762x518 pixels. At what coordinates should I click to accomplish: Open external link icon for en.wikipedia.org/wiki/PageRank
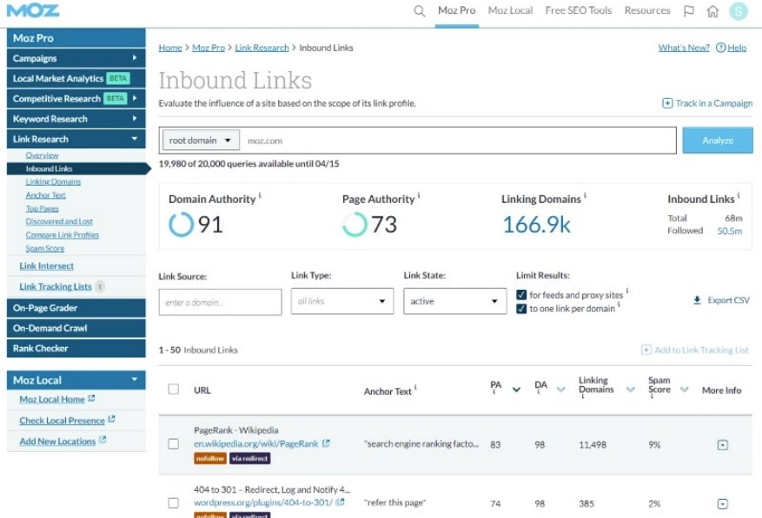pos(326,443)
